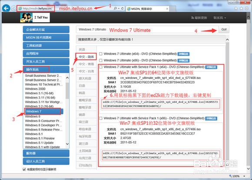The height and width of the screenshot is (180, 252).
Task: Click the Go! search button
Action: click(x=224, y=29)
